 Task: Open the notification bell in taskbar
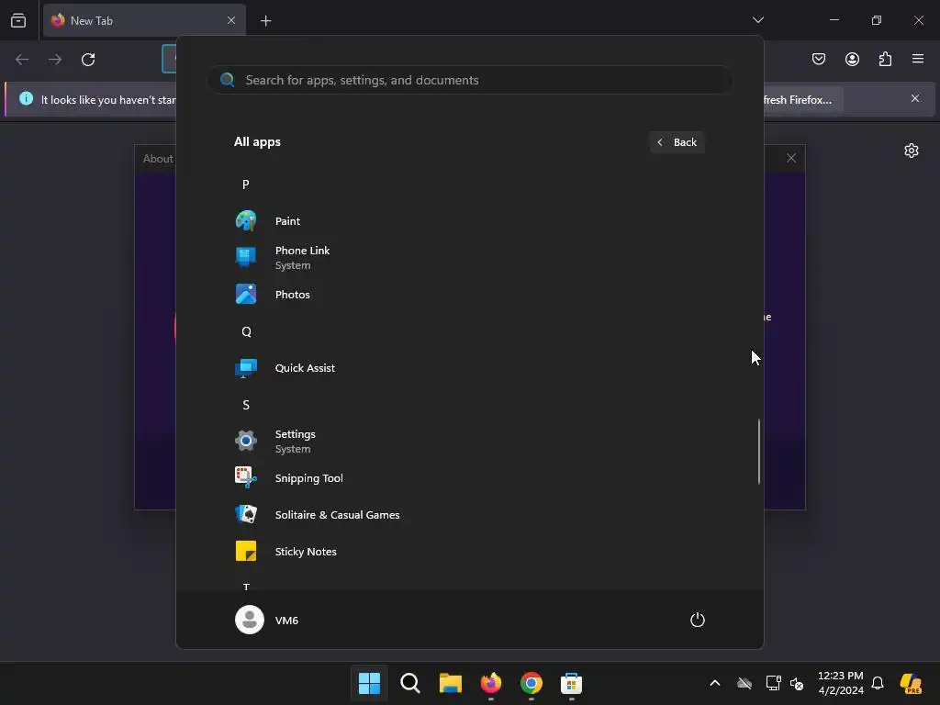pos(878,683)
